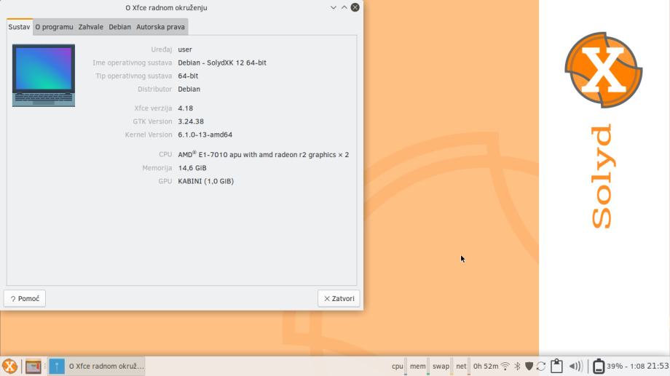Click the device name 'user'
The height and width of the screenshot is (376, 670).
click(x=185, y=49)
